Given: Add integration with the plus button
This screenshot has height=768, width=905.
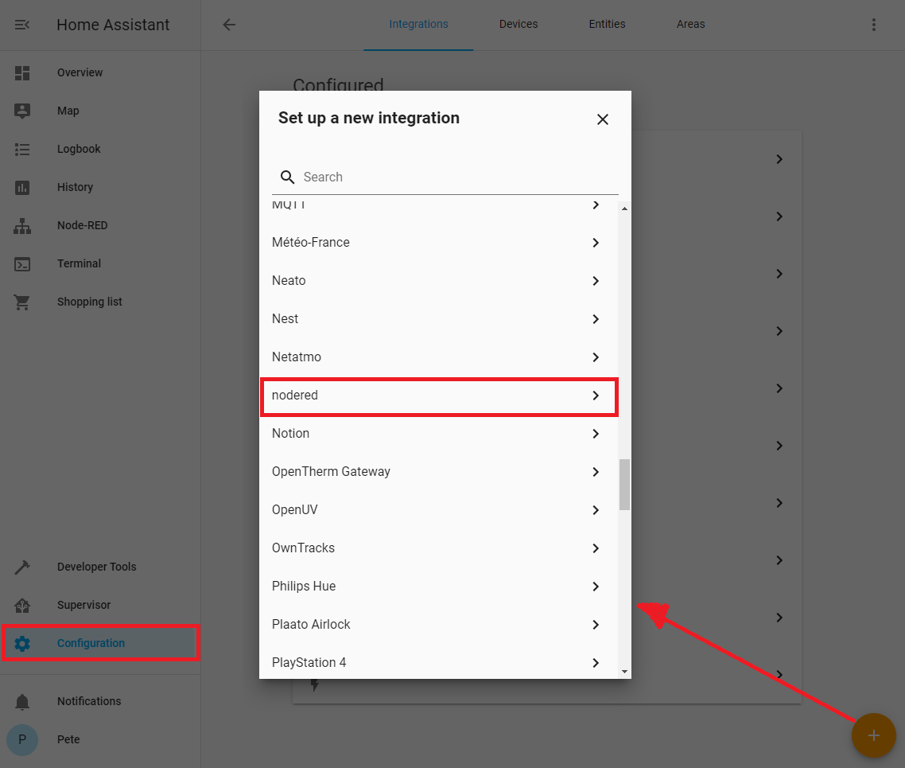Looking at the screenshot, I should (x=874, y=735).
